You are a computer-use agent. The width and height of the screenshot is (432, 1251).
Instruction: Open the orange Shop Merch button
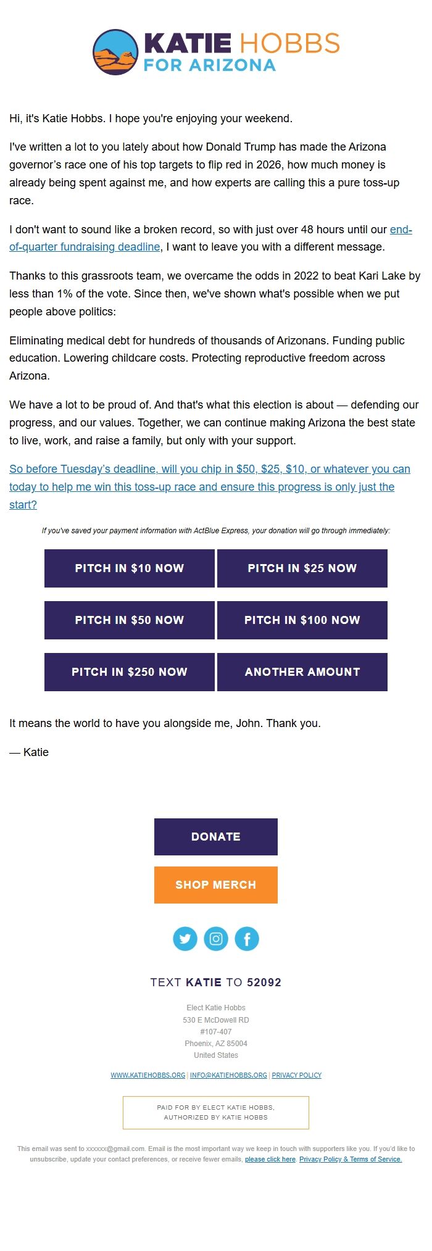[x=216, y=885]
